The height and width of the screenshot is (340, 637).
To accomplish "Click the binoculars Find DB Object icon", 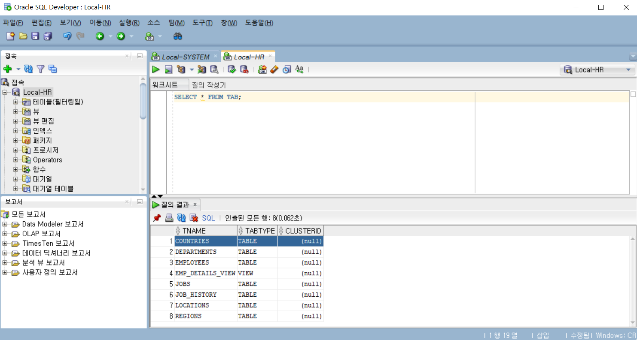I will pos(178,36).
